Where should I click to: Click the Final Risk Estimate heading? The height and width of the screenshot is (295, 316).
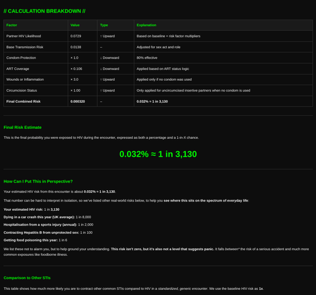23,128
